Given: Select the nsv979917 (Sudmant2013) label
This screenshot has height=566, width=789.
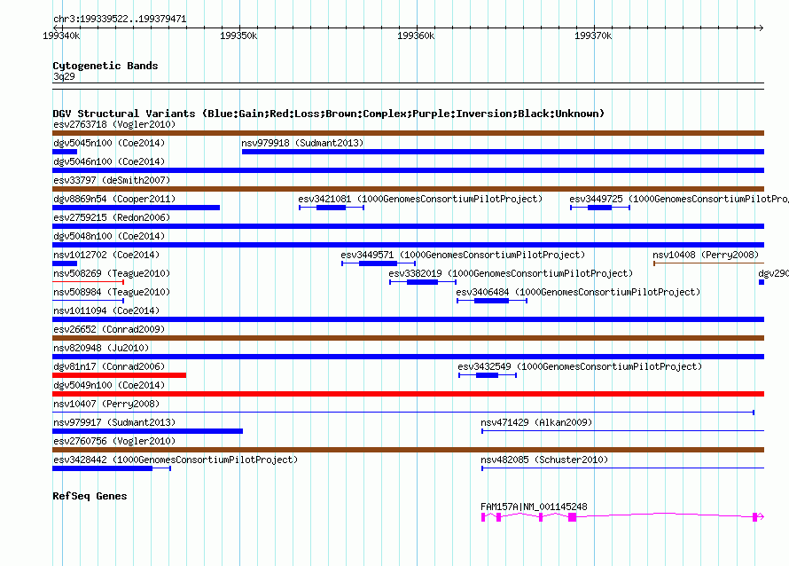Looking at the screenshot, I should click(x=114, y=422).
